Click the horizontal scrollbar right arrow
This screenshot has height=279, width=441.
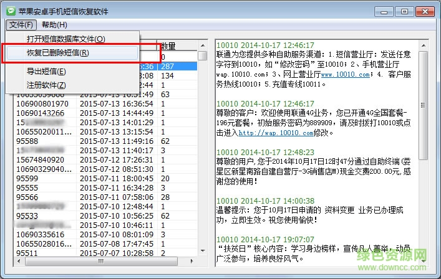click(x=192, y=262)
